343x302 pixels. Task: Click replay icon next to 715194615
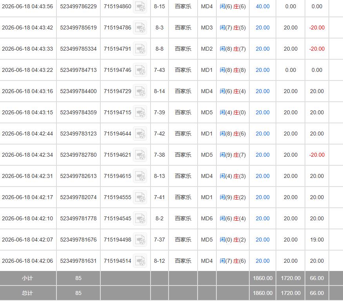click(x=140, y=176)
